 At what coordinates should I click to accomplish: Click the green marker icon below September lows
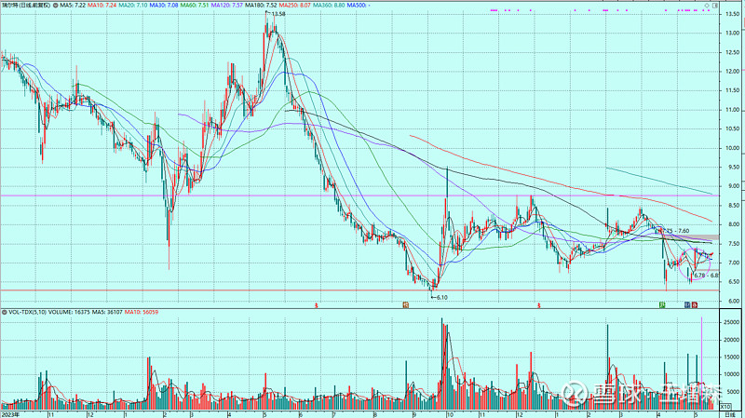click(x=405, y=304)
